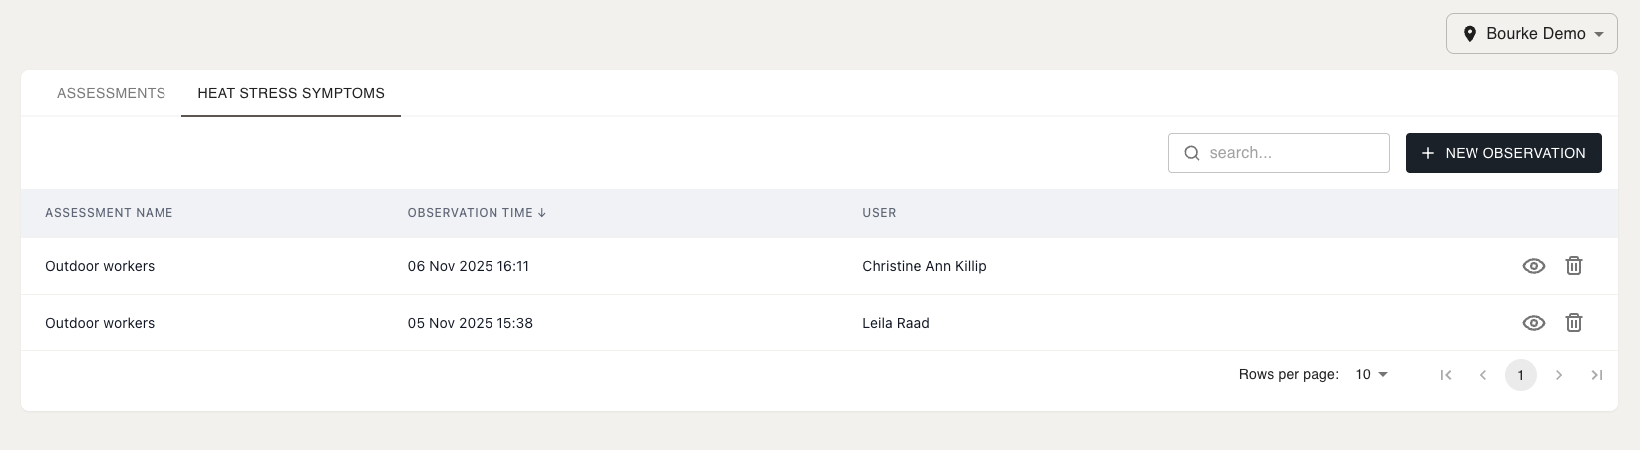Delete Leila Raad's observation with trash icon
Viewport: 1640px width, 450px height.
point(1573,323)
